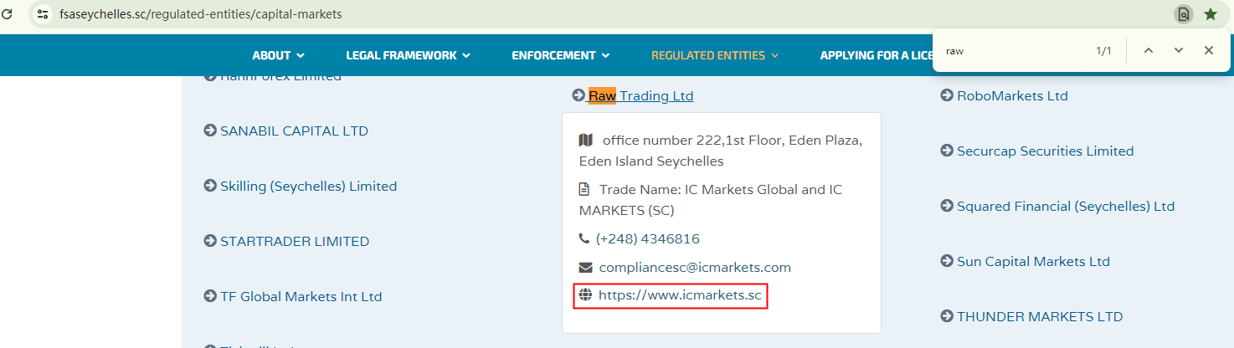Close the find bar
Image resolution: width=1234 pixels, height=348 pixels.
[x=1209, y=51]
